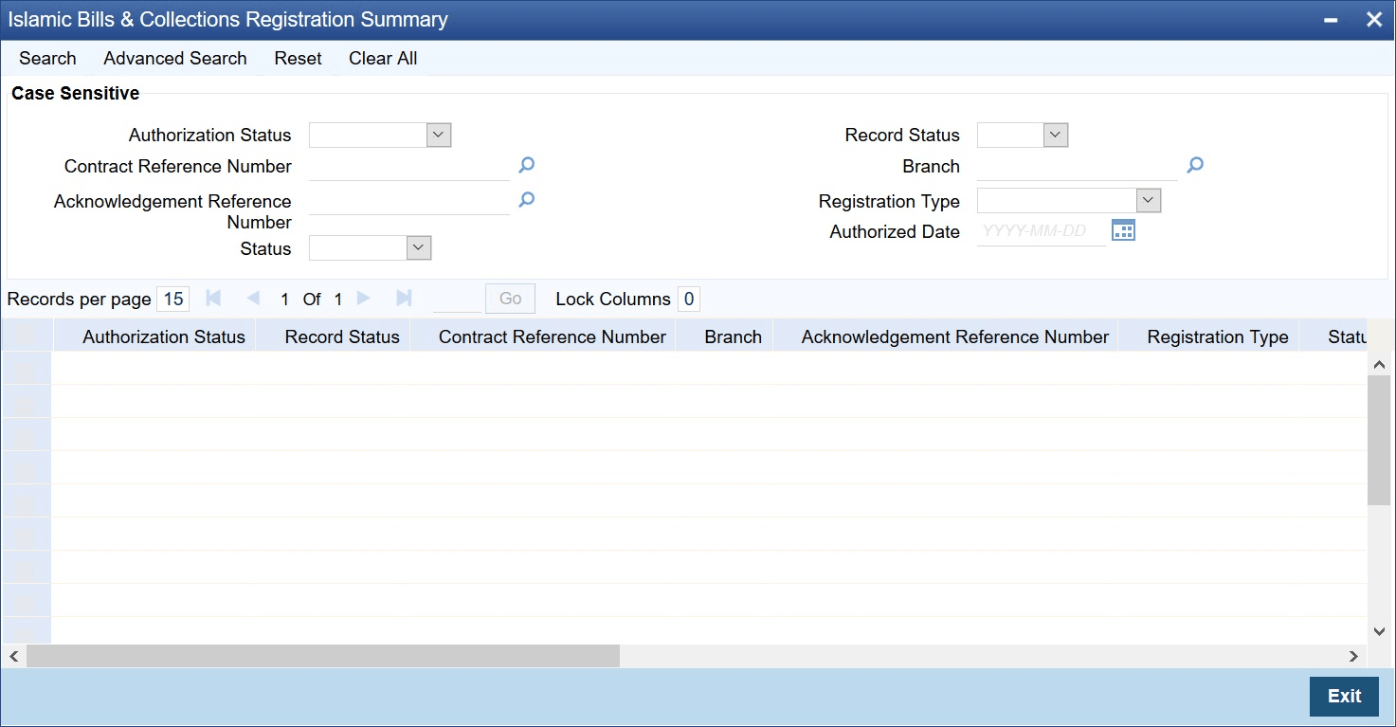Screen dimensions: 1396x727
Task: Click the horizontal scrollbar thumb
Action: pos(323,656)
